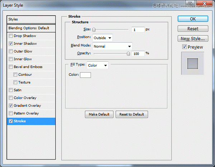Tick the Bevel and Emboss checkbox
The width and height of the screenshot is (215, 167).
click(x=10, y=67)
